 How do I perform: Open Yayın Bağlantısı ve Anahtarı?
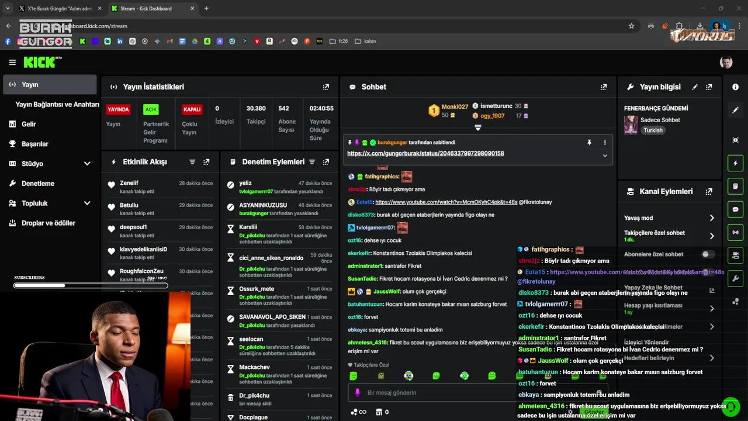click(x=57, y=104)
